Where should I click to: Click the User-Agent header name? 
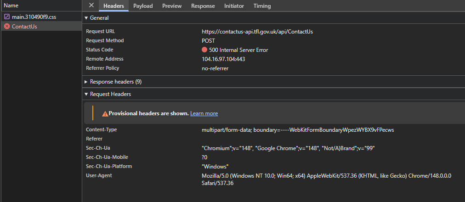coord(99,175)
